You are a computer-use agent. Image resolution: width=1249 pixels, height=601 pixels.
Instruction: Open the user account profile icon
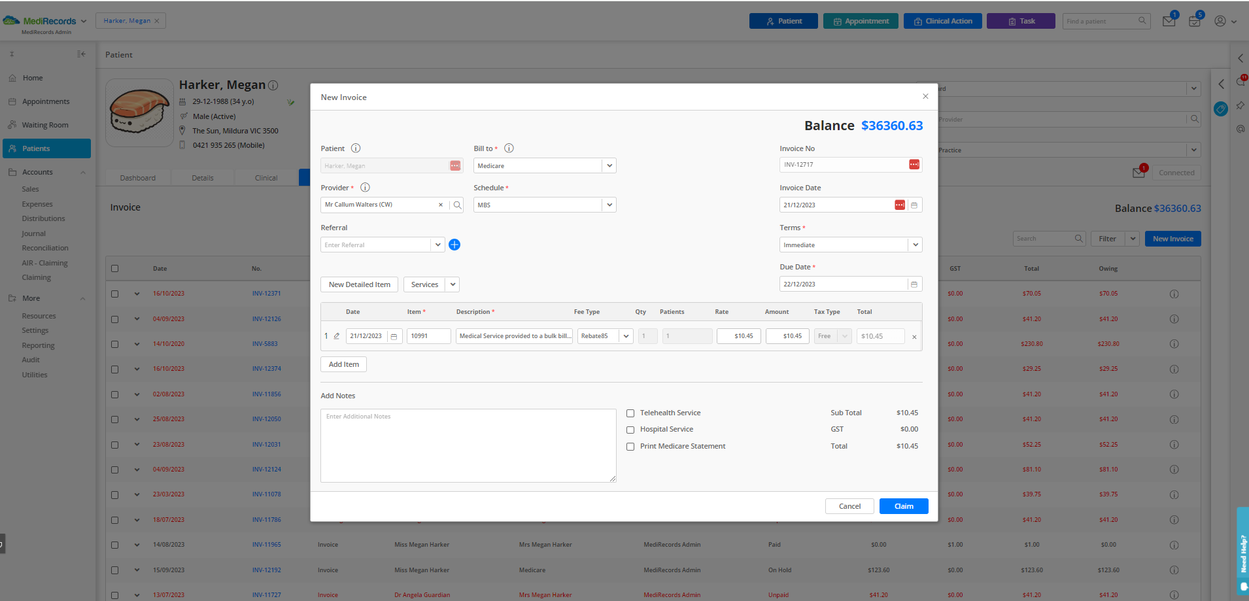1220,21
